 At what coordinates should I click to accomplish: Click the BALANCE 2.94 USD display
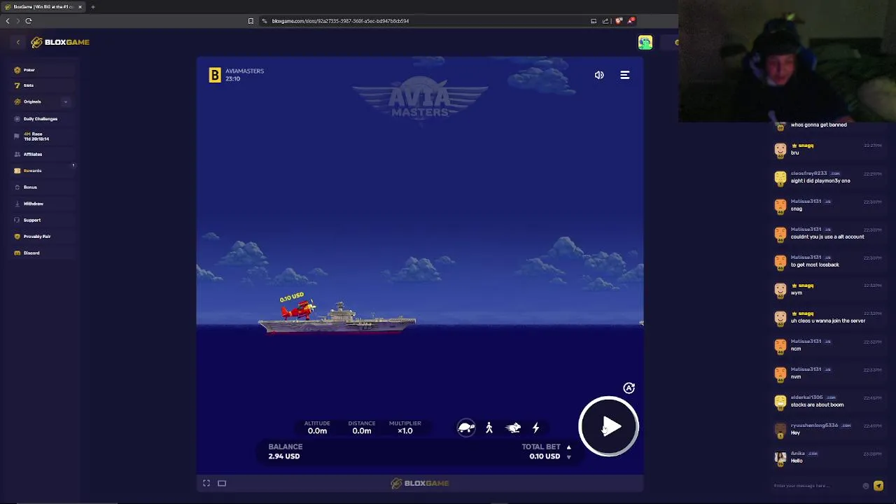tap(285, 451)
